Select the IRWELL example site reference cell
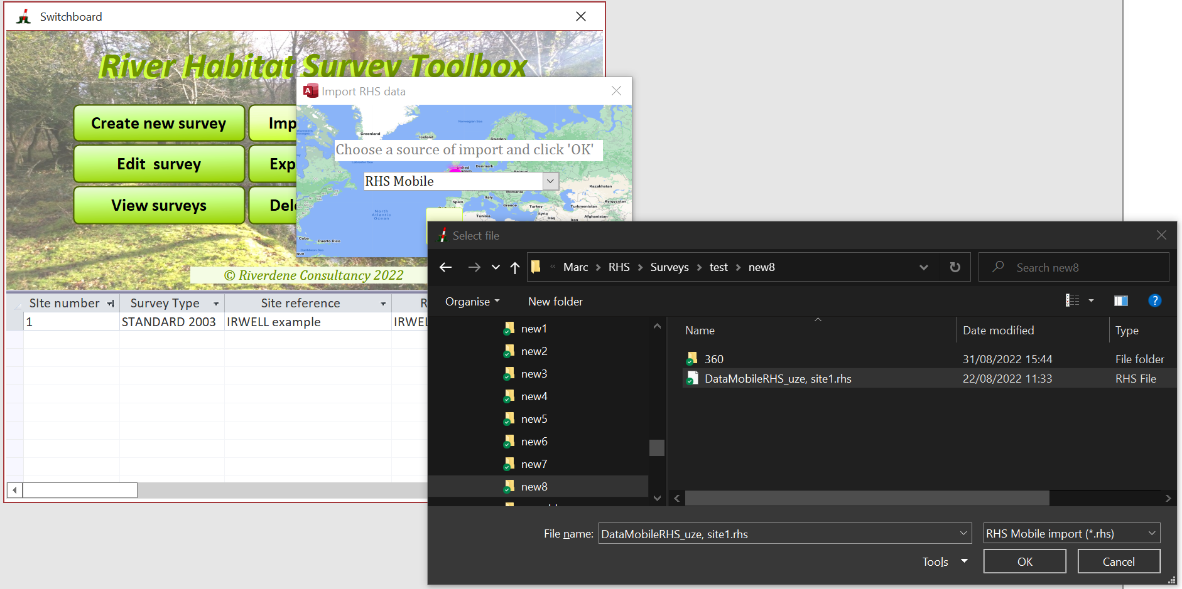This screenshot has width=1182, height=589. (308, 322)
